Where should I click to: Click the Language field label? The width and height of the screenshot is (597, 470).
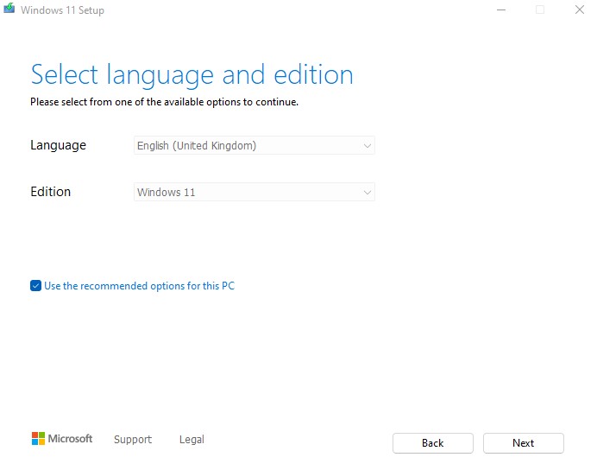59,146
